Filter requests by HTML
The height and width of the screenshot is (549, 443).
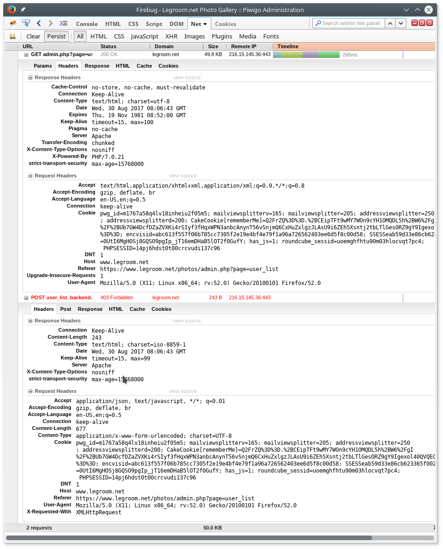pos(98,37)
